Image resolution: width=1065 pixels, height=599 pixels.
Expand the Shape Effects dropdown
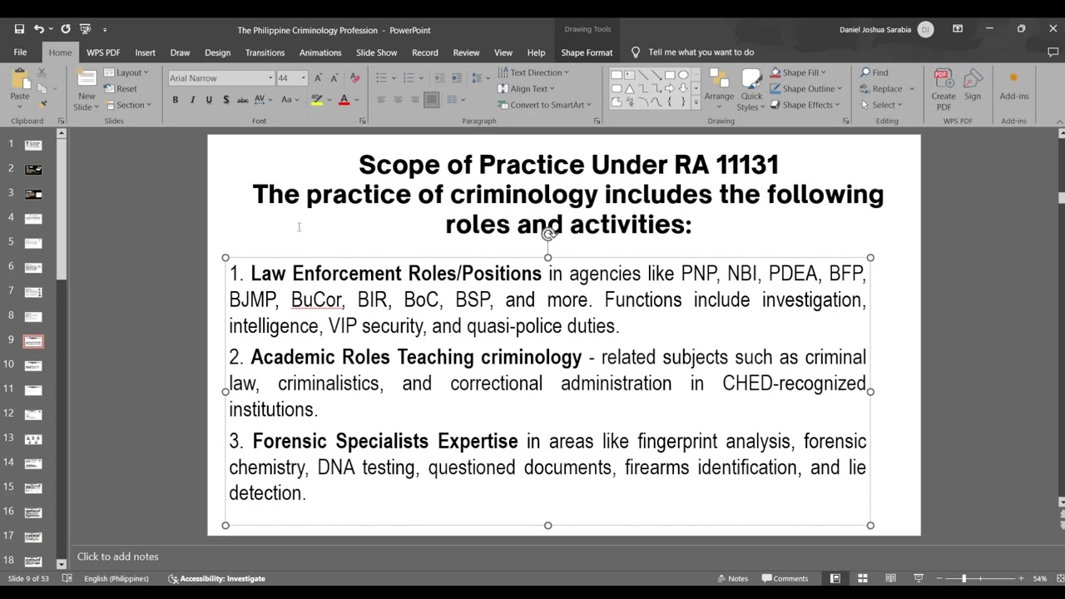coord(805,105)
